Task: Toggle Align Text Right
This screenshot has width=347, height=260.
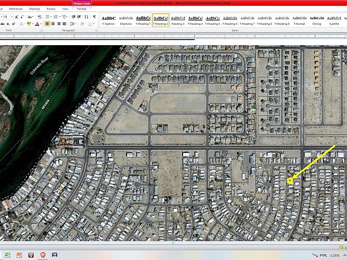Action: click(58, 24)
